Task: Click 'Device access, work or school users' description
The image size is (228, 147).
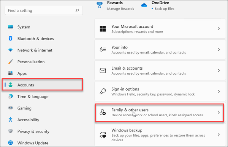Action: [x=157, y=115]
